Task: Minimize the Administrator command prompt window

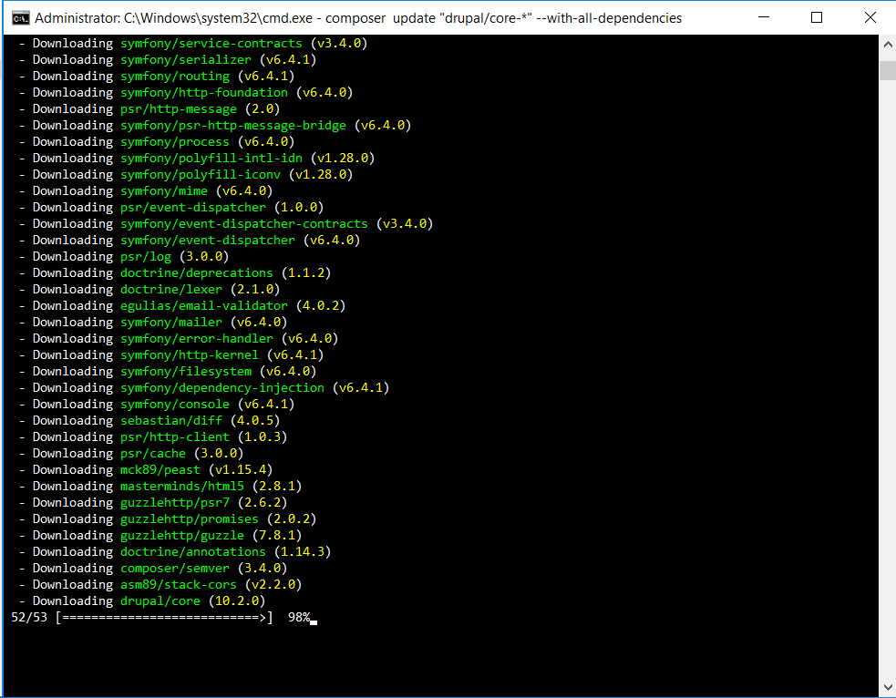Action: click(x=764, y=17)
